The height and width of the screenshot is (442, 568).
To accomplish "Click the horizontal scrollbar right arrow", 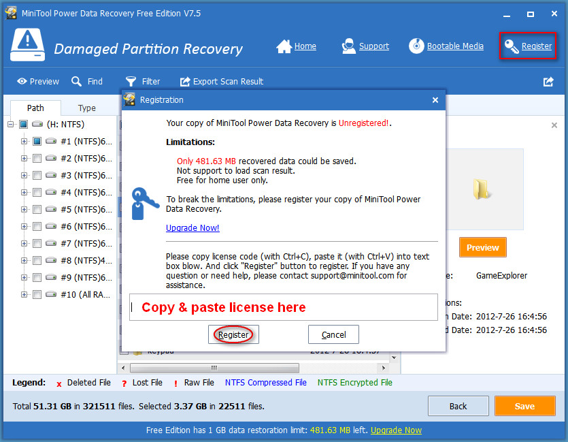I will 384,368.
